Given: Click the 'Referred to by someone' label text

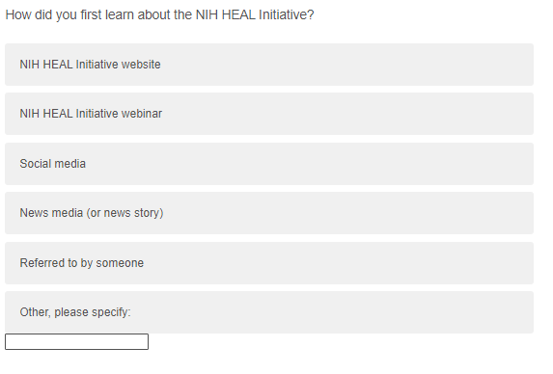Looking at the screenshot, I should coord(81,263).
